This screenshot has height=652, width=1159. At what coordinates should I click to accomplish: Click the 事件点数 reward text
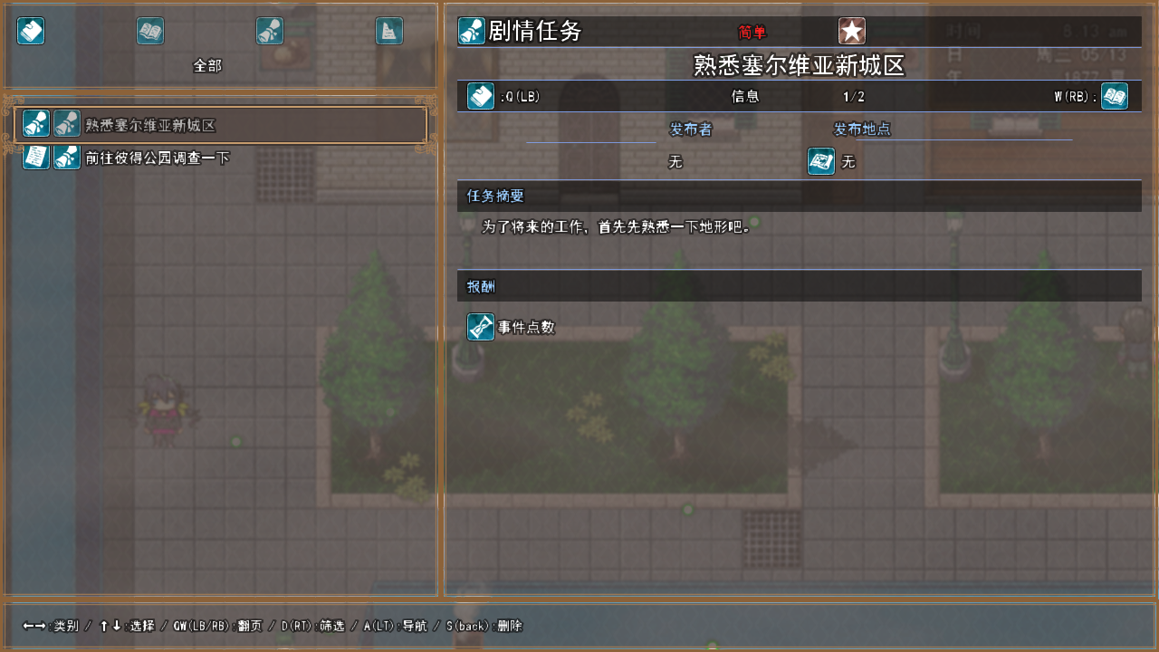click(527, 327)
